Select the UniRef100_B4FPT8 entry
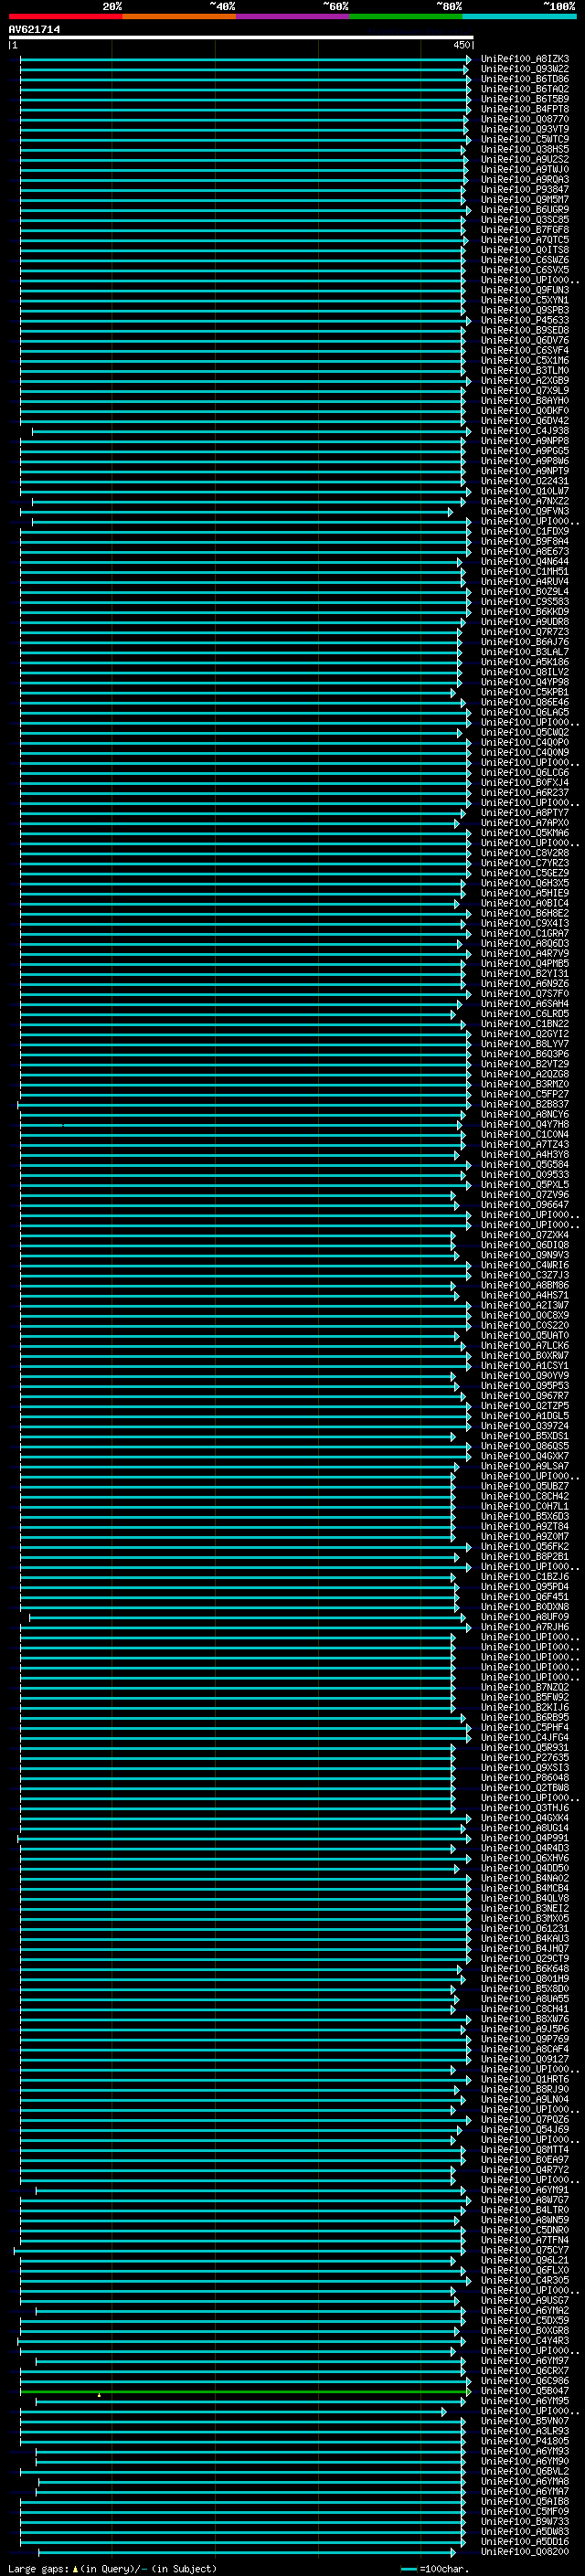Image resolution: width=585 pixels, height=2576 pixels. tap(524, 109)
